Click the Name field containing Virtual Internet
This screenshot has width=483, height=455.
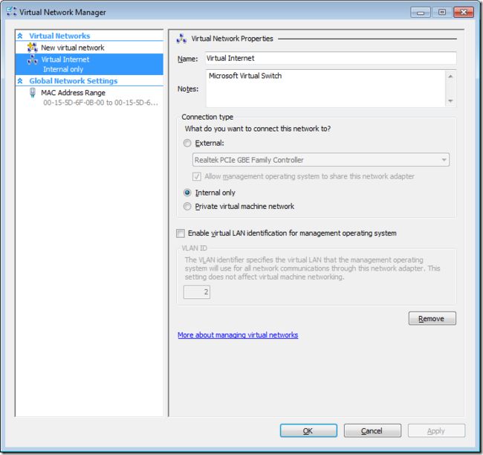point(331,58)
